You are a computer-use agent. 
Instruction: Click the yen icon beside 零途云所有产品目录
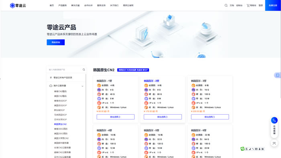51,77
